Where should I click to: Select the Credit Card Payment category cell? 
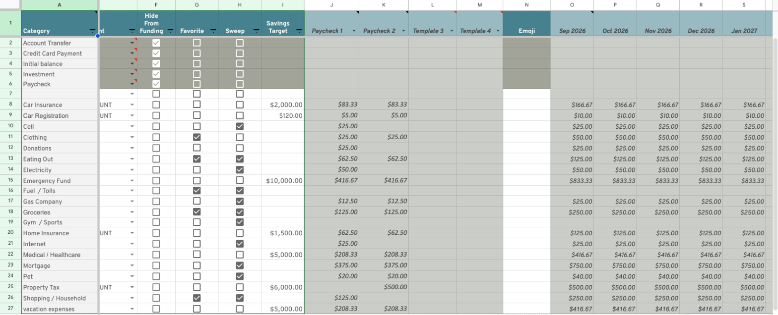tap(60, 53)
